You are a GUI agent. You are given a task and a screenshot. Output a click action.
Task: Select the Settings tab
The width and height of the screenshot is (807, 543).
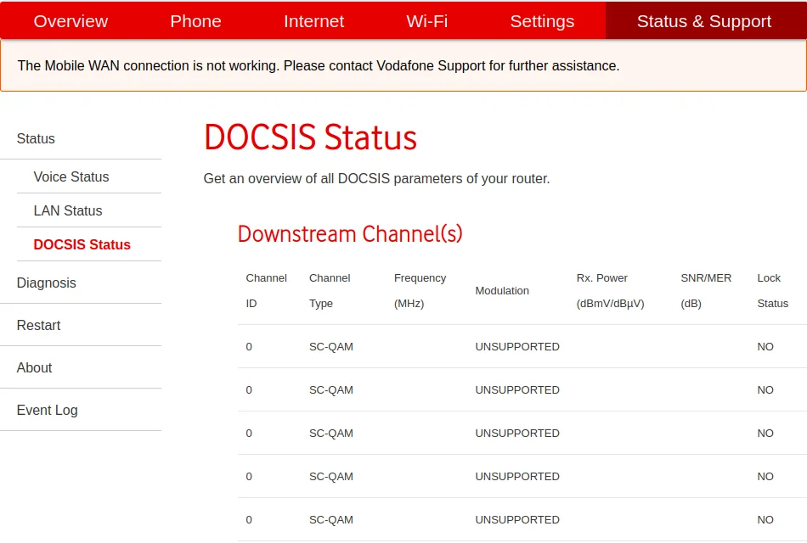click(x=542, y=21)
